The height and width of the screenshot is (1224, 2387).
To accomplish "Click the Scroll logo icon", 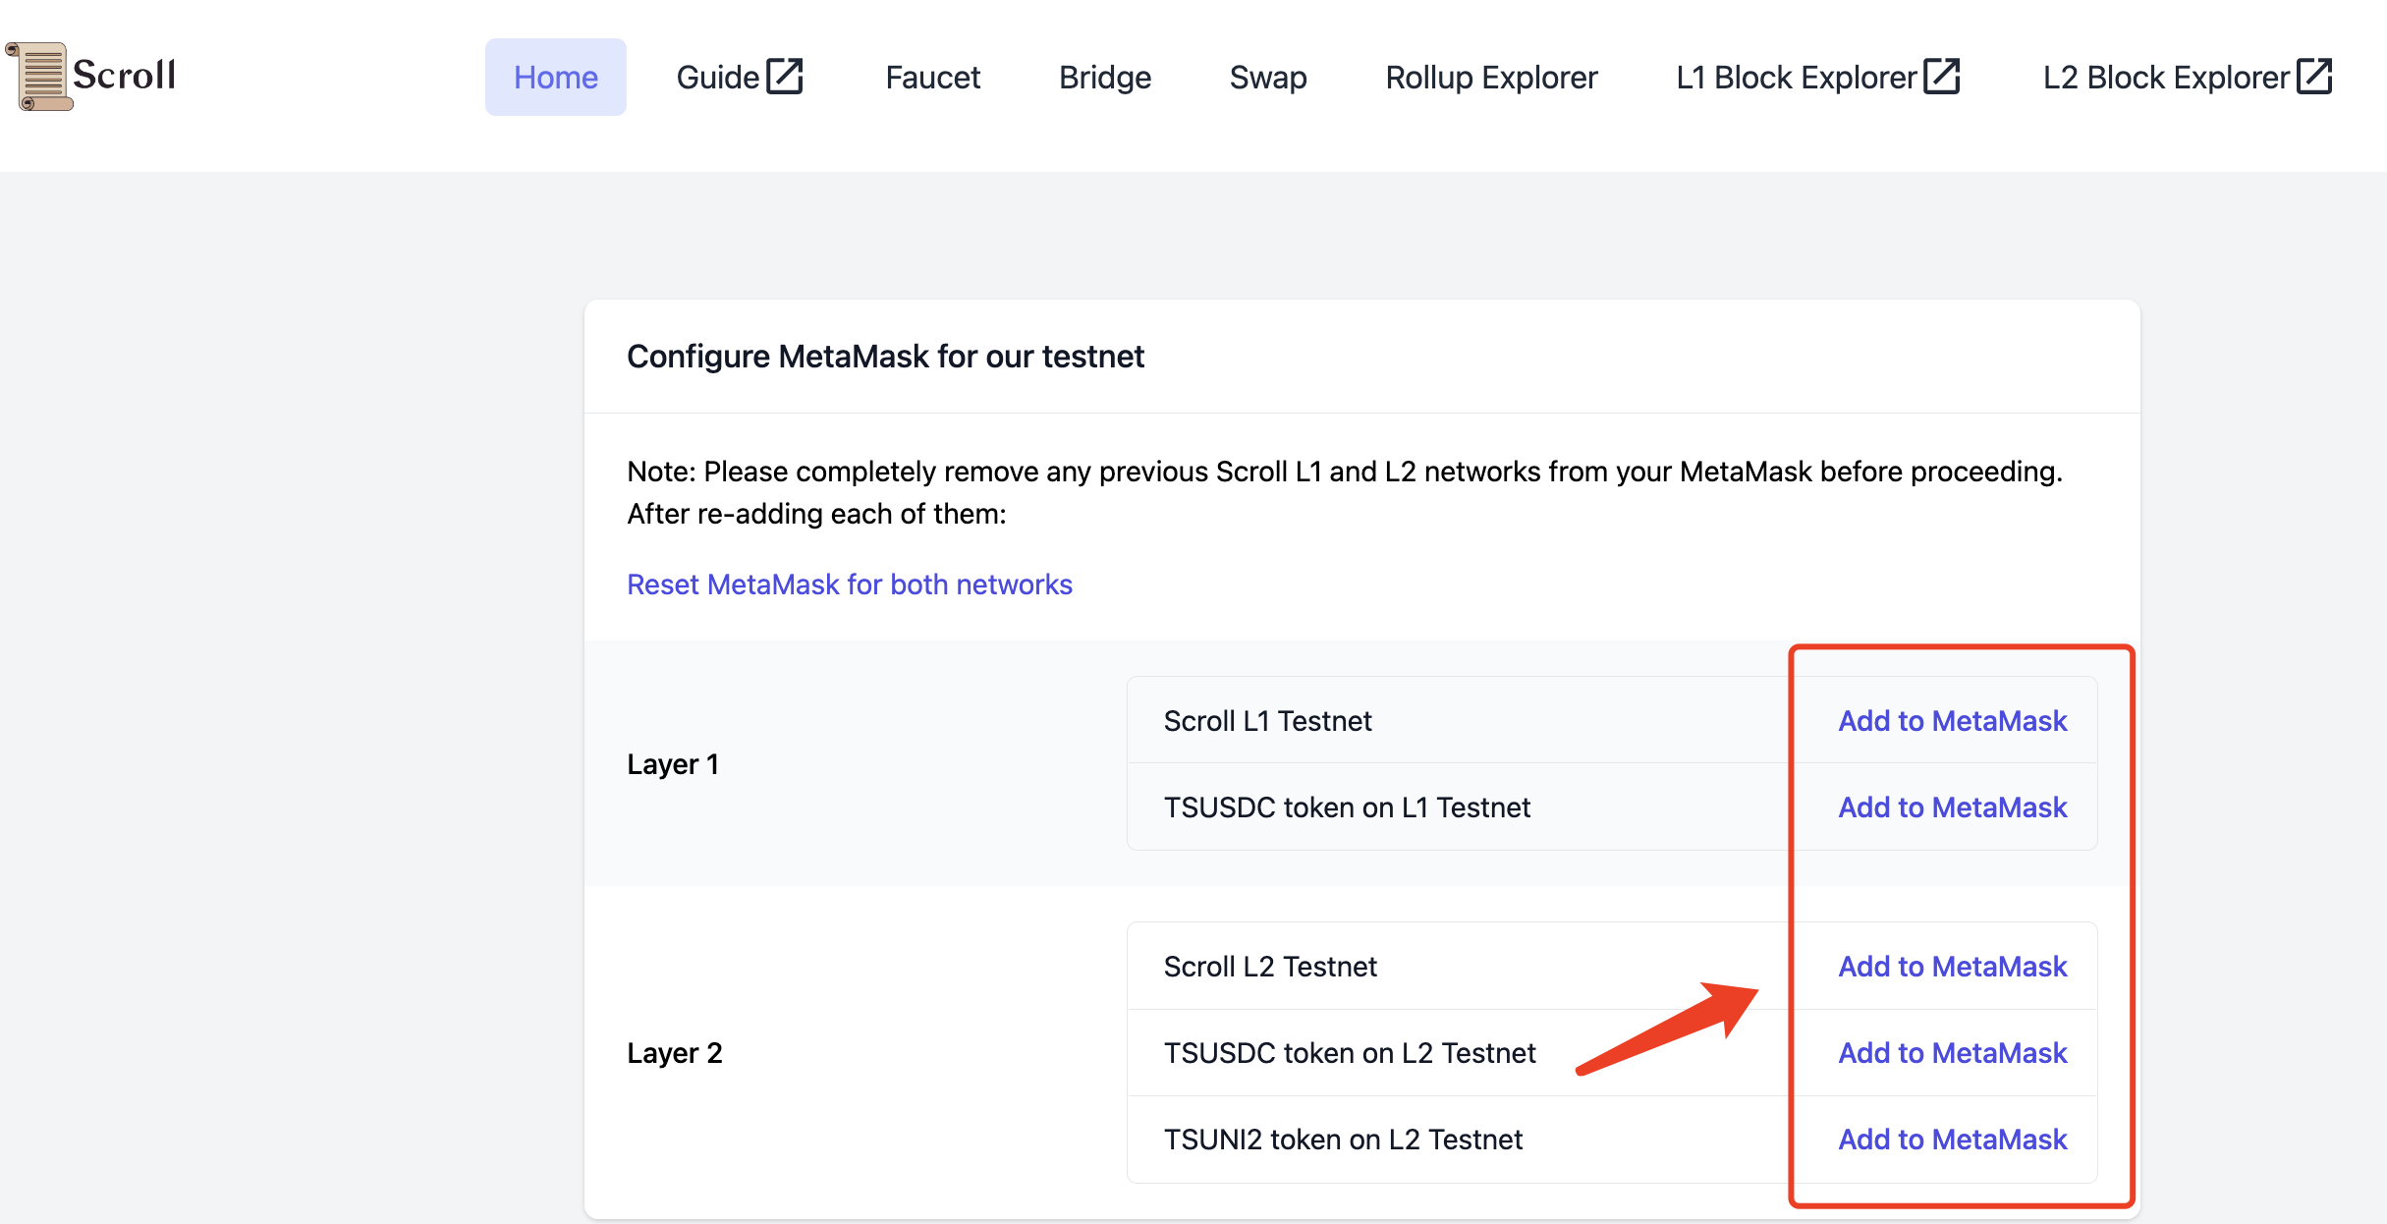I will coord(39,77).
